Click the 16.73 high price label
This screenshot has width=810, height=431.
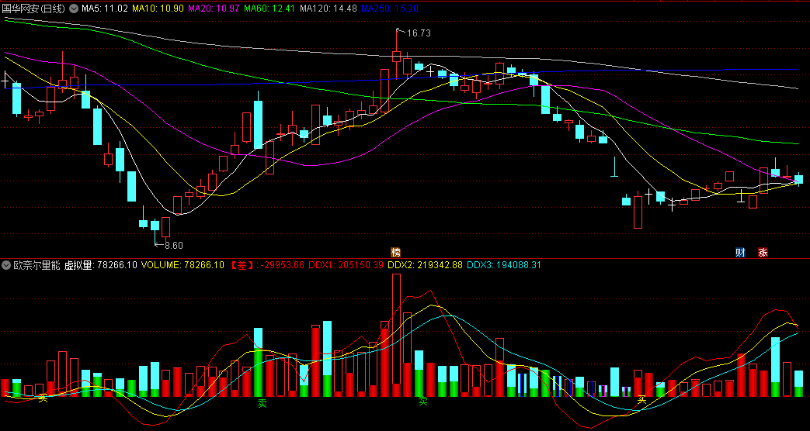[419, 33]
